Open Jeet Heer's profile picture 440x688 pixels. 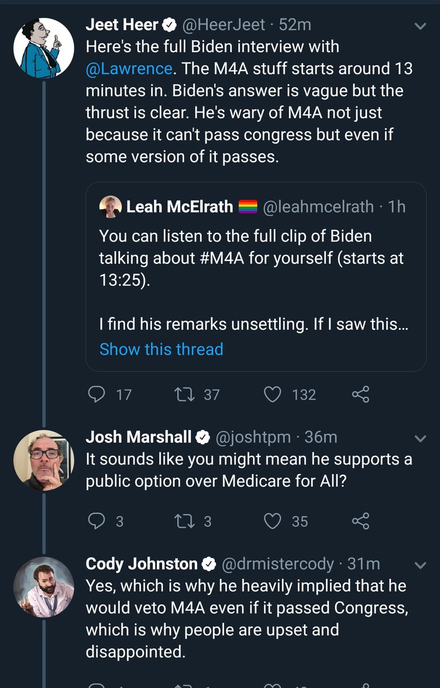tap(44, 48)
